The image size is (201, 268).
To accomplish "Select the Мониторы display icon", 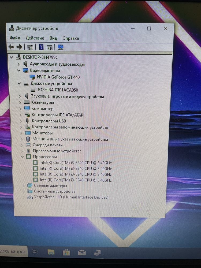I will 28,133.
